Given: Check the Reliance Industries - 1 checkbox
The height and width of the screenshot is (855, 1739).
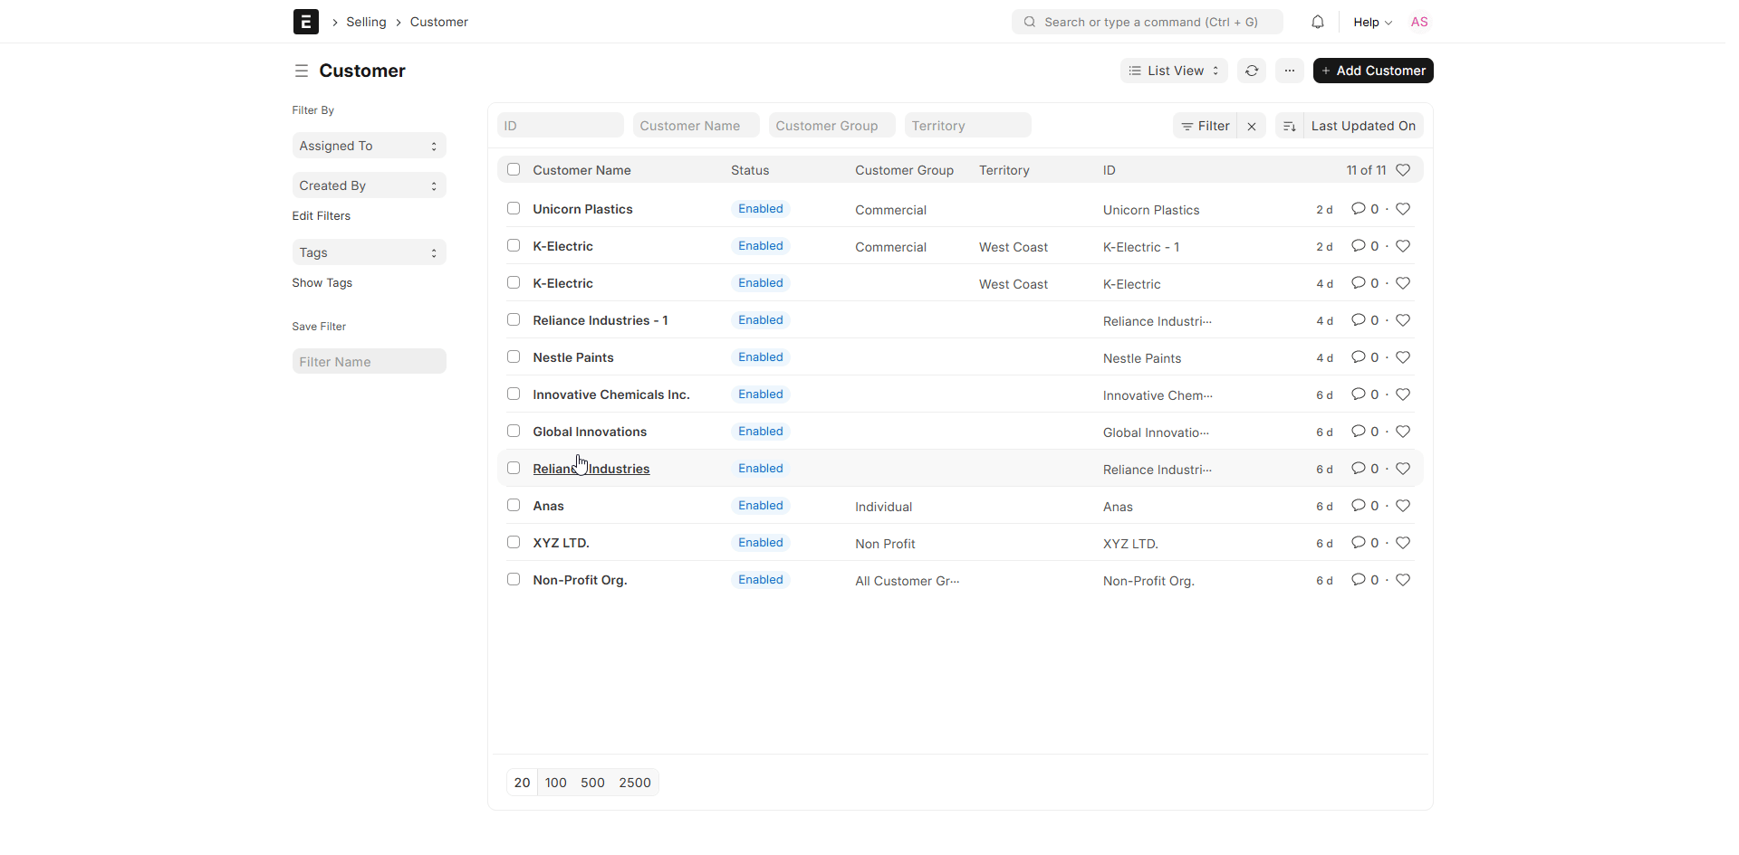Looking at the screenshot, I should 514,319.
